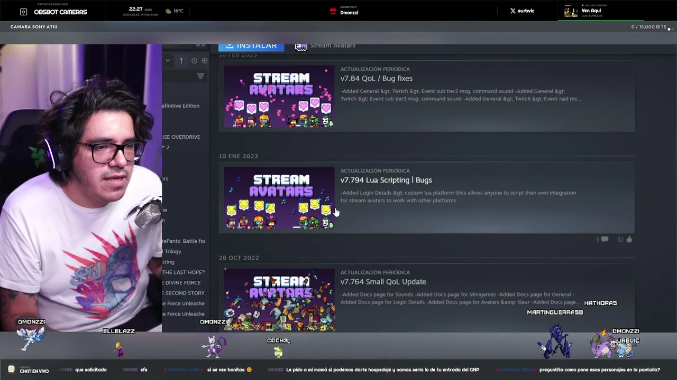The height and width of the screenshot is (380, 677).
Task: Open the v7.794 Lua Scripting | Bugs title
Action: 386,180
